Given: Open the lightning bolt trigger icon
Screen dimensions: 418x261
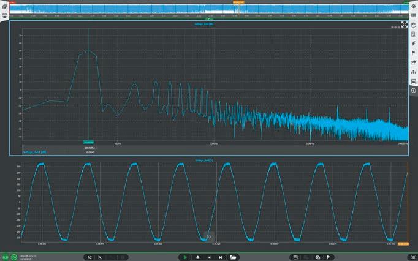Looking at the screenshot, I should point(414,43).
